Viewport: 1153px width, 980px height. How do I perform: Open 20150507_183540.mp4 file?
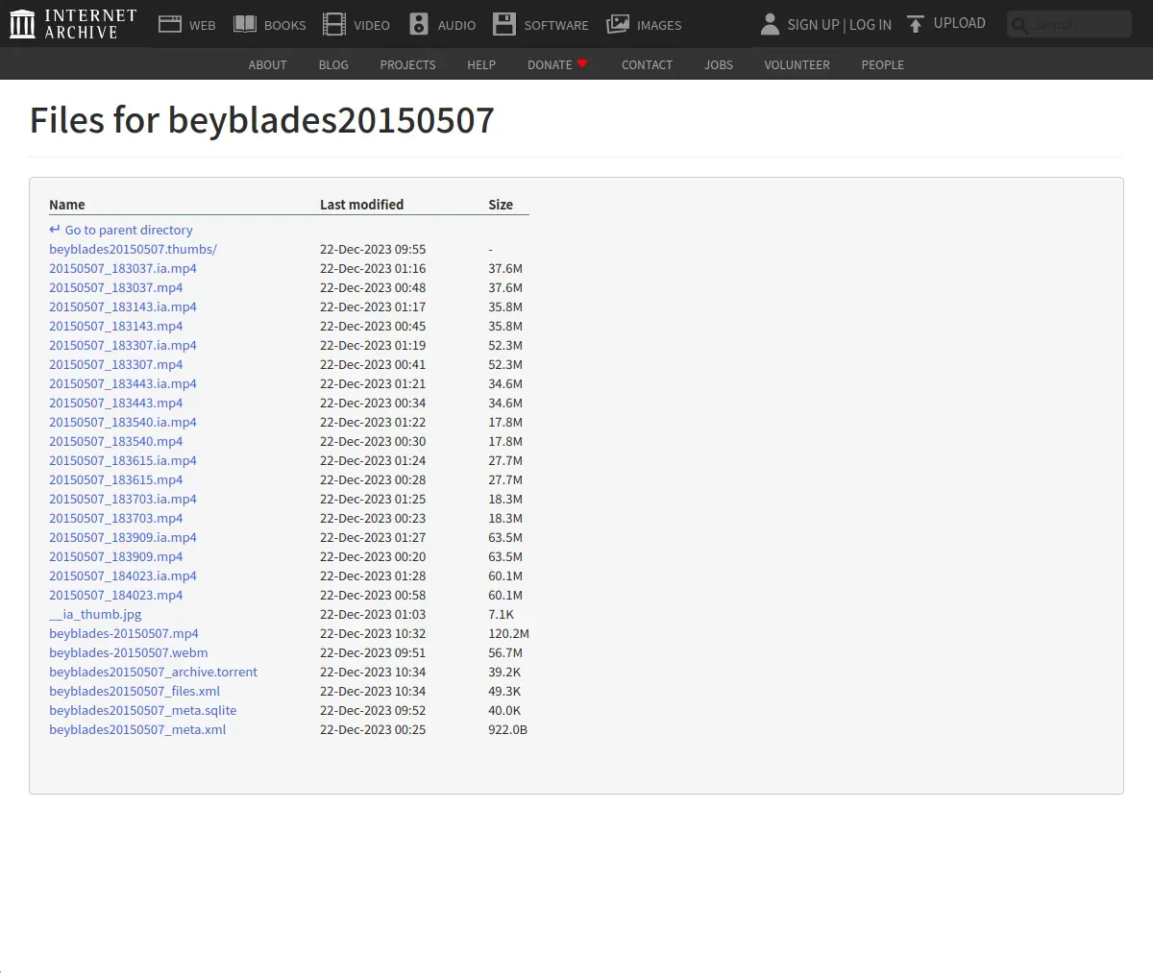coord(115,441)
